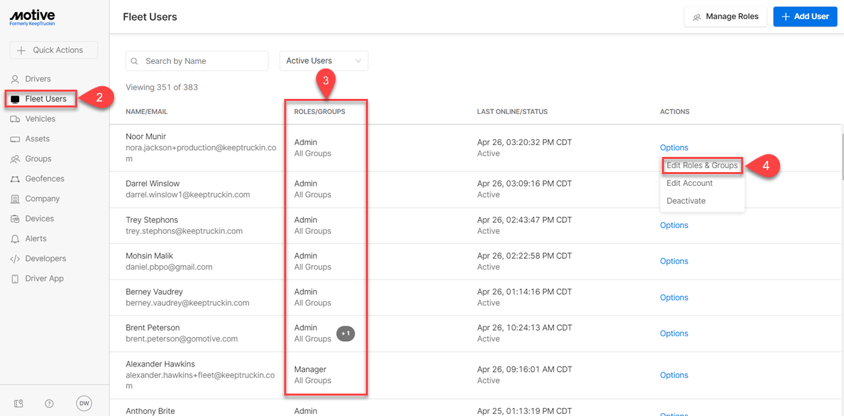The height and width of the screenshot is (416, 844).
Task: Click the Assets trailer icon in sidebar
Action: [x=15, y=139]
